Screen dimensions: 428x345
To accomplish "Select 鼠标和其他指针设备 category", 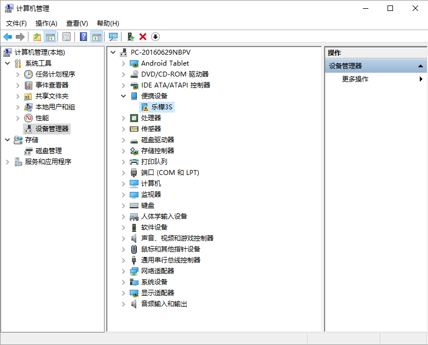I will point(171,249).
